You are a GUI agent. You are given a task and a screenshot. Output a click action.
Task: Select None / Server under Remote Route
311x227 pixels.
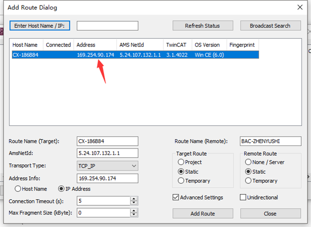265,162
